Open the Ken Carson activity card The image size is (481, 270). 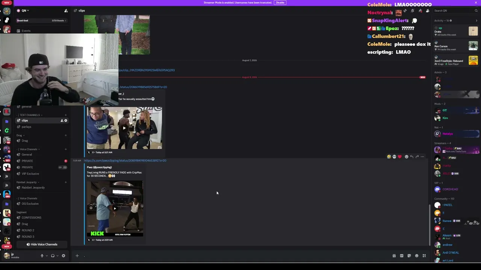[x=456, y=46]
